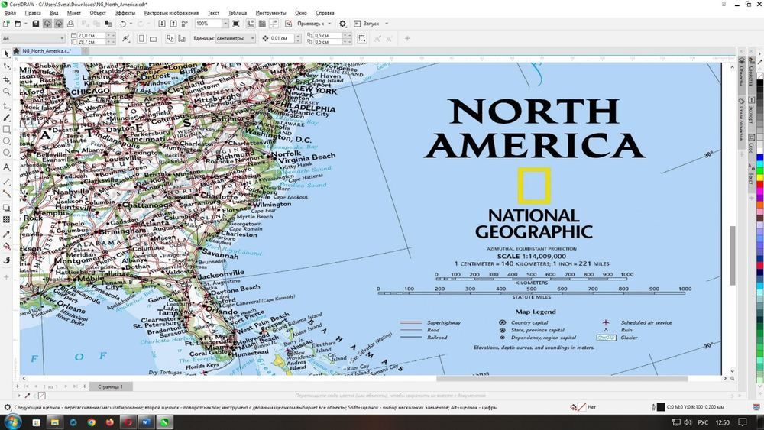Viewport: 764px width, 430px height.
Task: Open the Растровые изображения menu
Action: [x=171, y=13]
